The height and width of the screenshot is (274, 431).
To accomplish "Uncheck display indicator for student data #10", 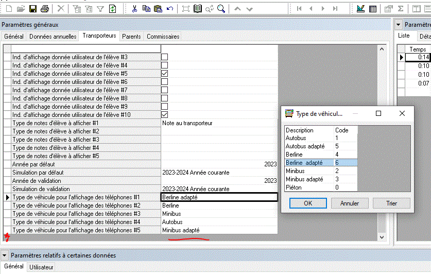I will (x=165, y=115).
